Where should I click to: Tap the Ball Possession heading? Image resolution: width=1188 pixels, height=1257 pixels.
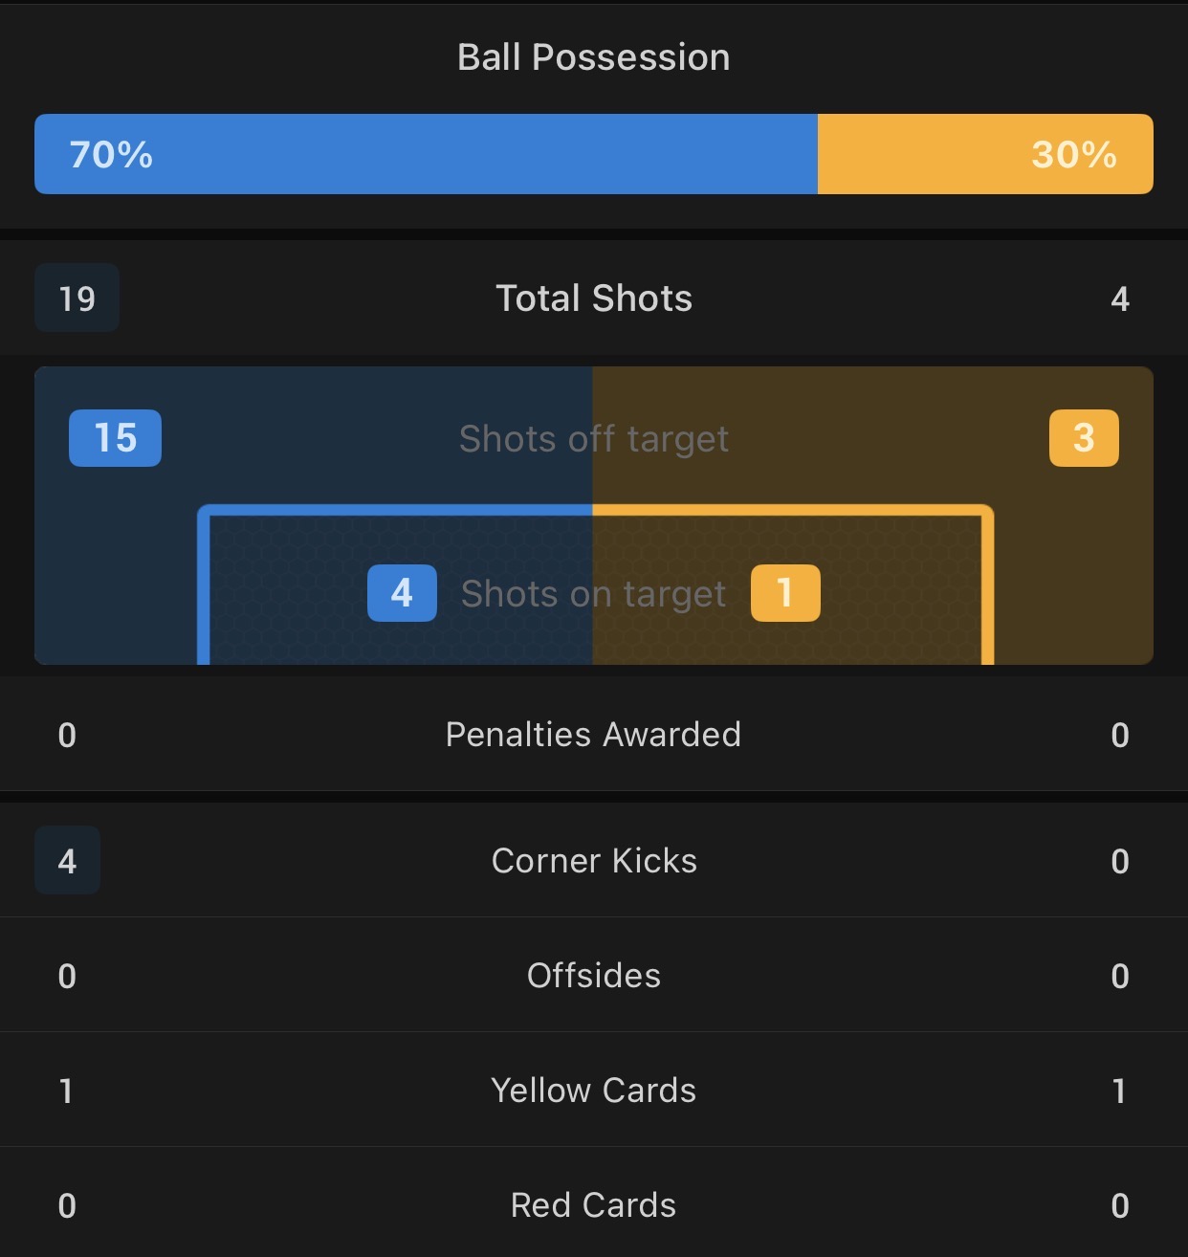click(x=594, y=57)
